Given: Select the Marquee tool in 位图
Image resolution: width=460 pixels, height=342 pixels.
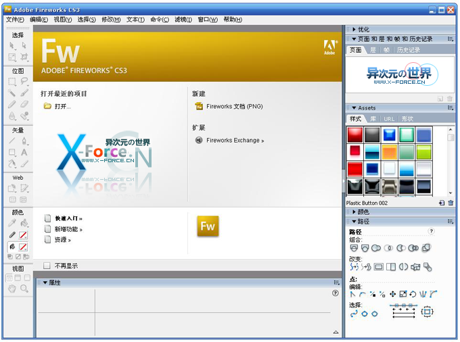Looking at the screenshot, I should click(x=11, y=81).
